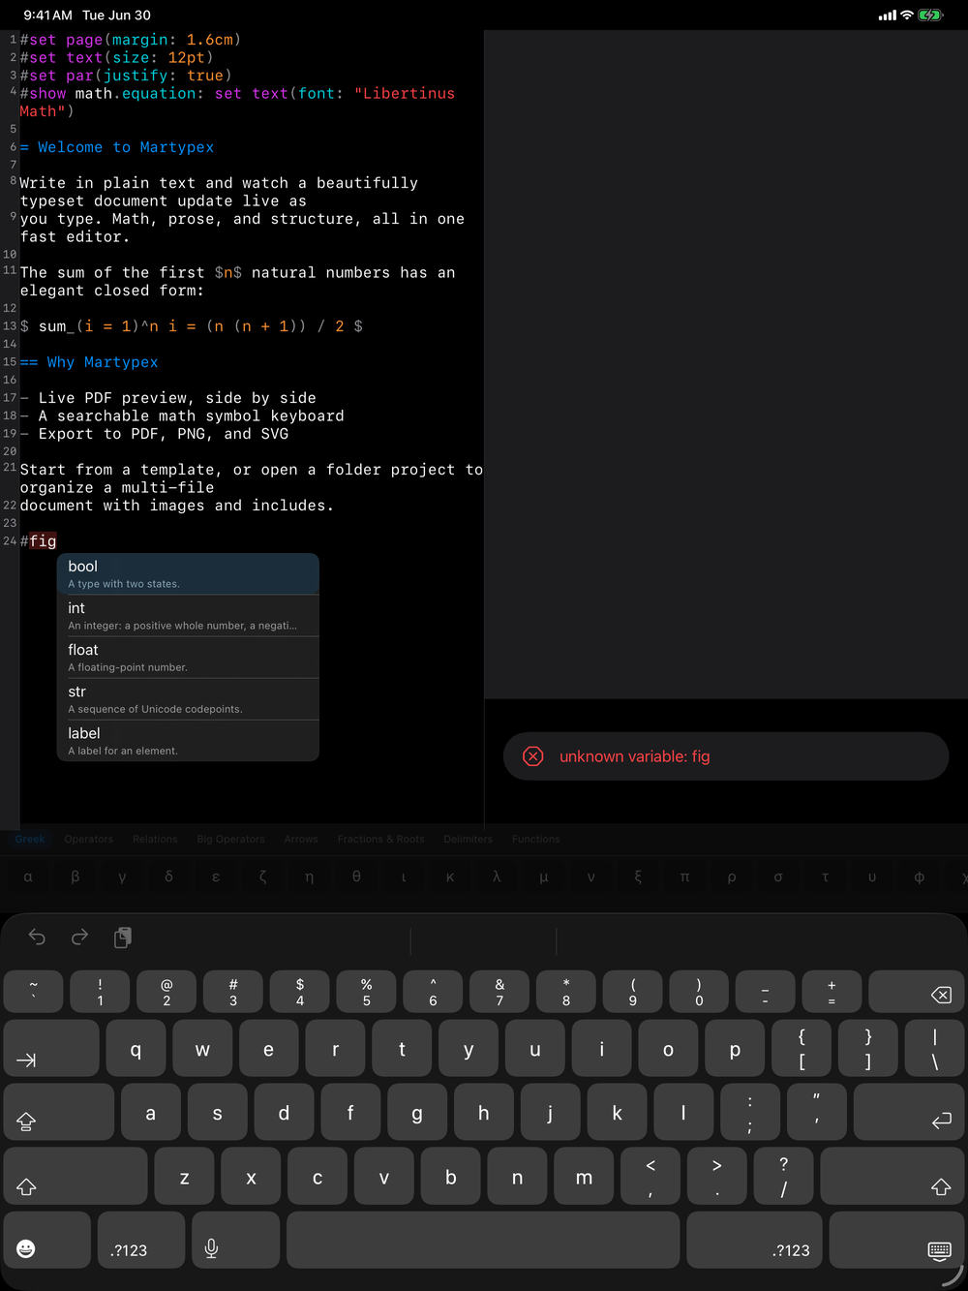Tap the empty PDF preview pane

(x=726, y=364)
